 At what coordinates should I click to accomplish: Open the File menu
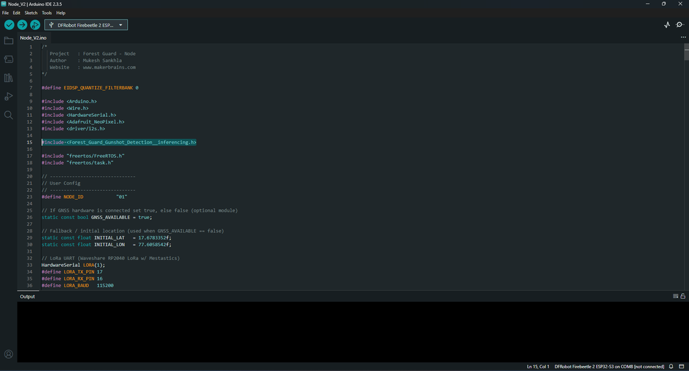coord(5,13)
